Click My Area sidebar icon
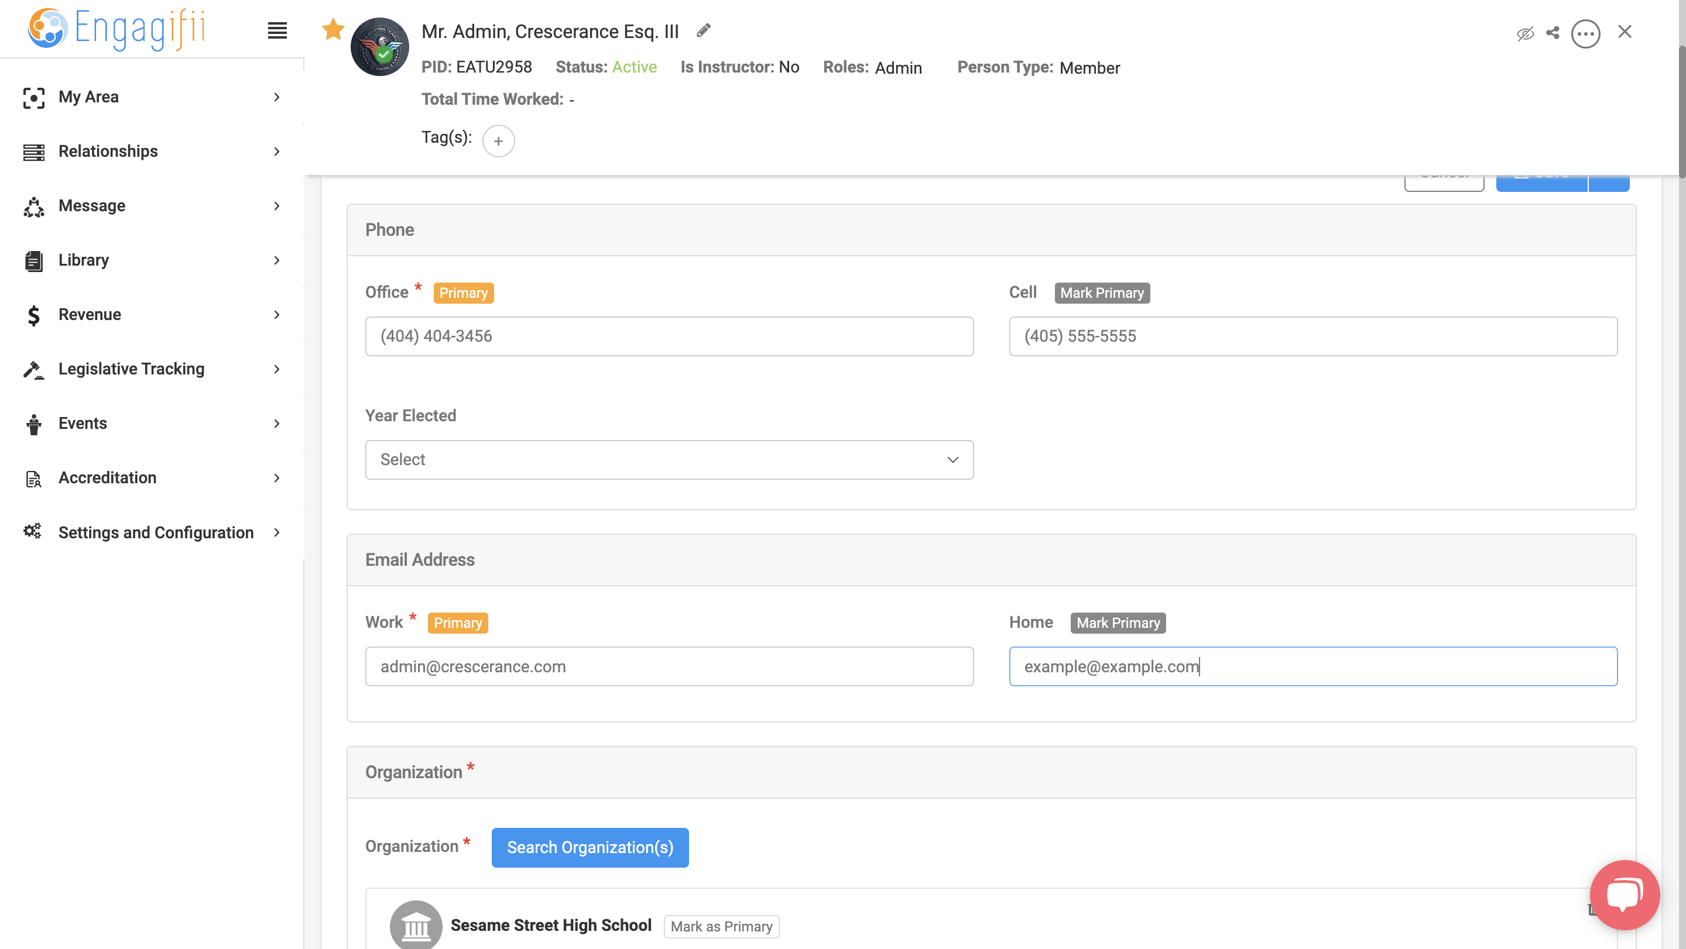Viewport: 1686px width, 949px height. click(34, 98)
